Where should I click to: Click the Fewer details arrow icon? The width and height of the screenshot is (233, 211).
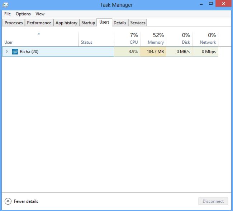8,201
